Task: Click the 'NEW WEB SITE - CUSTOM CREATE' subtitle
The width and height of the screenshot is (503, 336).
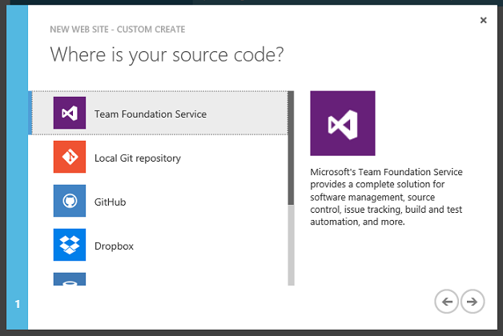Action: 118,30
